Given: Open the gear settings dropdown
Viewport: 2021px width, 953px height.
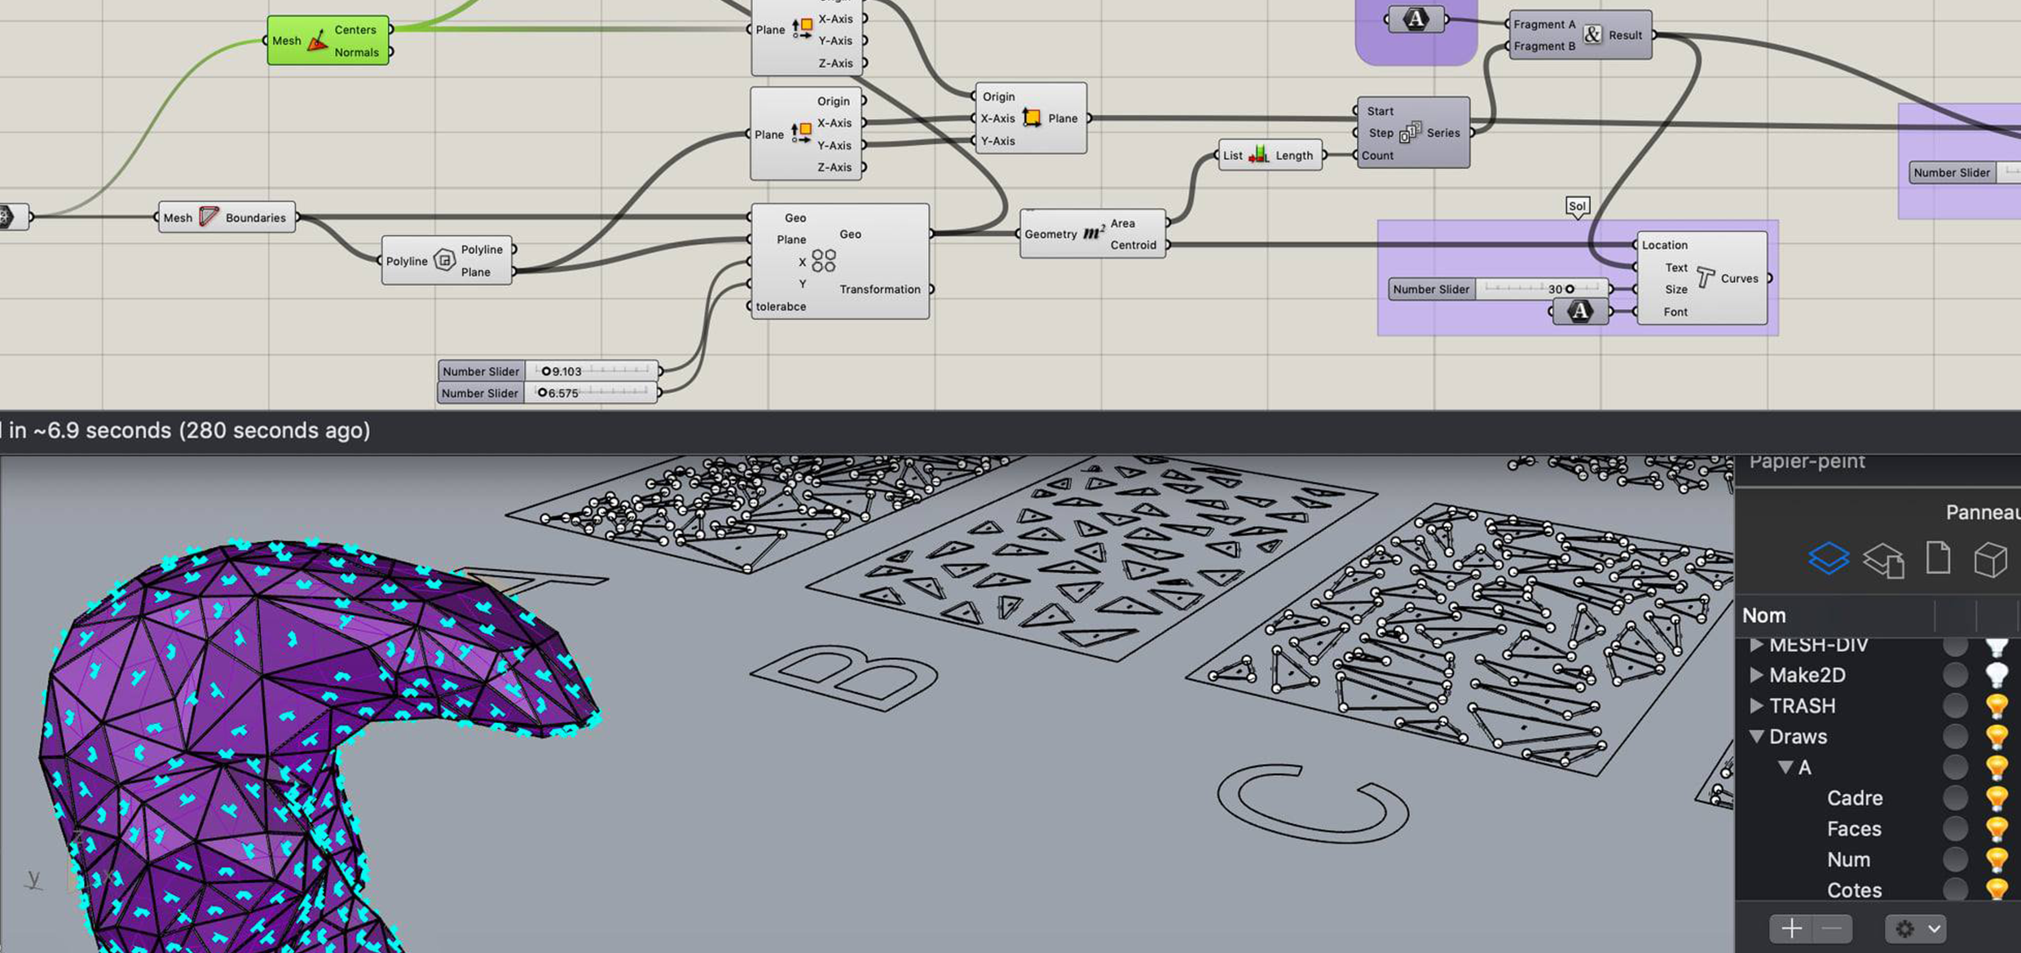Looking at the screenshot, I should click(x=1915, y=929).
